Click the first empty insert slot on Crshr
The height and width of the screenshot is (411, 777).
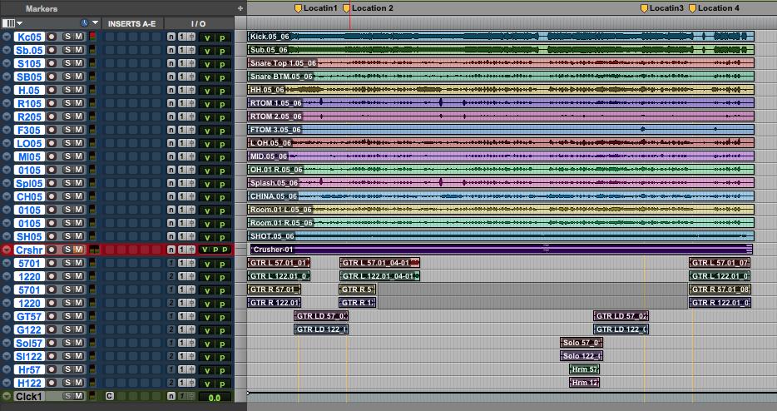click(110, 250)
